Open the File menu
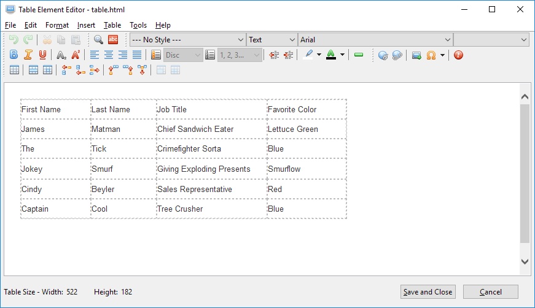 10,25
